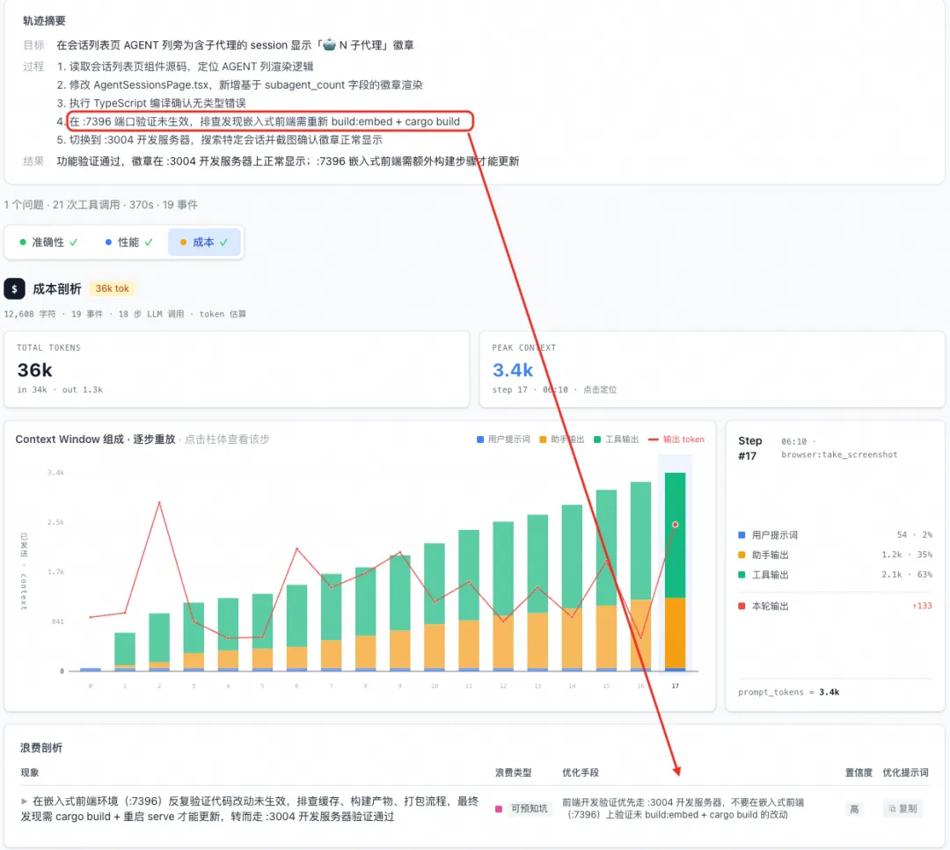Viewport: 950px width, 850px height.
Task: Toggle 工具输出 green swatch in chart legend
Action: pyautogui.click(x=597, y=440)
